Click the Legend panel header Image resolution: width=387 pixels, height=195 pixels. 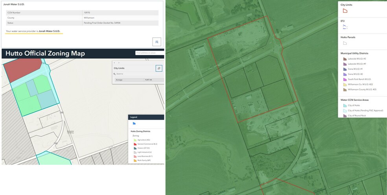click(146, 117)
